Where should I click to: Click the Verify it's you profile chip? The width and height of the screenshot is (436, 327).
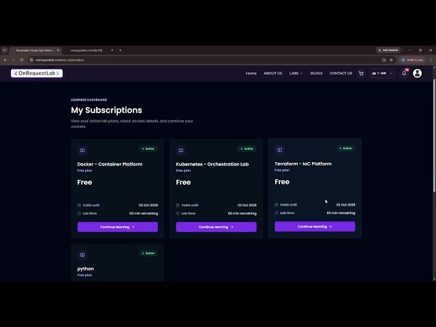[412, 60]
